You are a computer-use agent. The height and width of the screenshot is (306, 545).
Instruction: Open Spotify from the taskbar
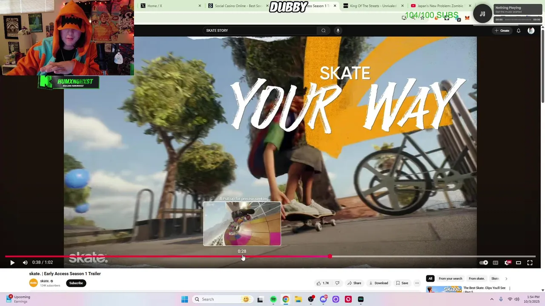pos(273,299)
